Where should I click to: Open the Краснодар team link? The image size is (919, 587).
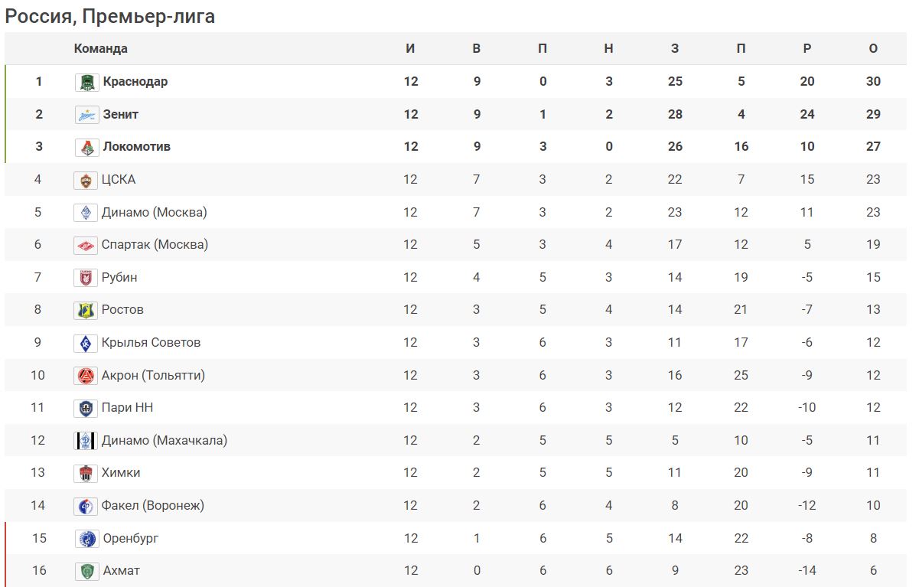135,82
